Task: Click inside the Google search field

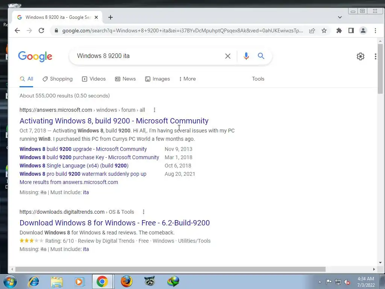Action: [x=147, y=56]
